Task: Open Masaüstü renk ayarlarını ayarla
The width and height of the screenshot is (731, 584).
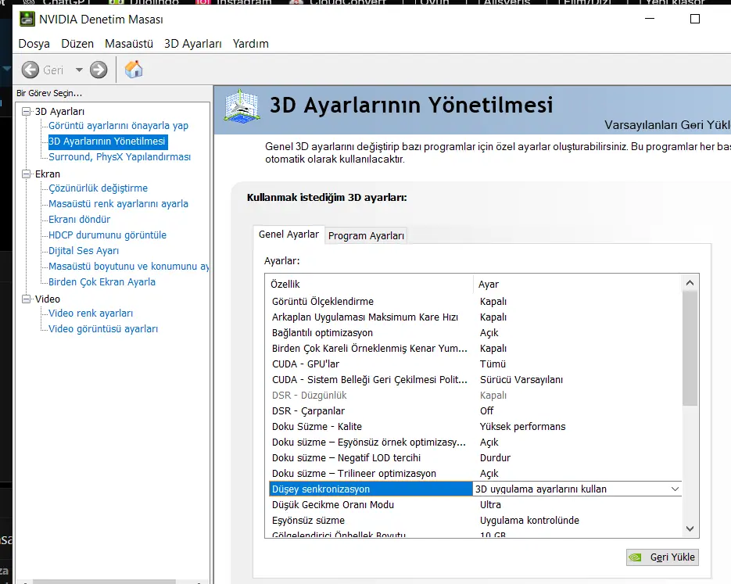Action: 118,204
